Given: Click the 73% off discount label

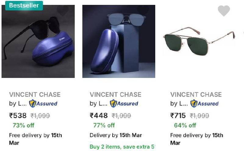Looking at the screenshot, I should [23, 125].
